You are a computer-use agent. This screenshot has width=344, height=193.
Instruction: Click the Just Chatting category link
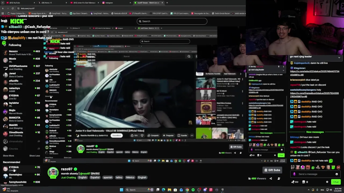[x=69, y=177]
